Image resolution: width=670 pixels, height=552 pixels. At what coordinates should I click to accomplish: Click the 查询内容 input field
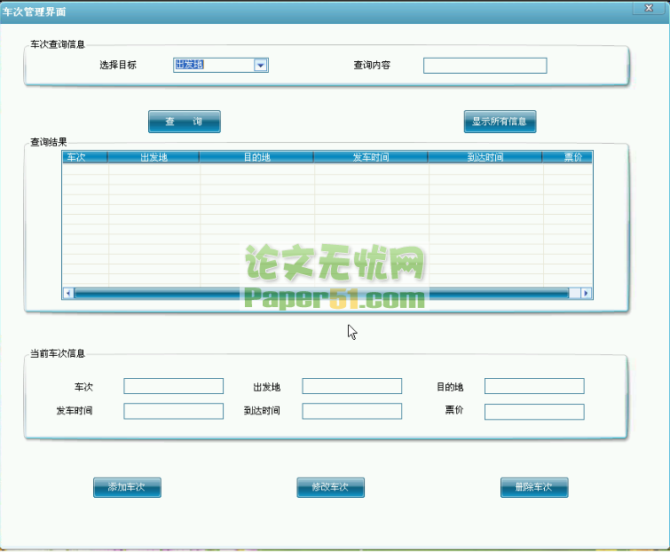[x=485, y=66]
